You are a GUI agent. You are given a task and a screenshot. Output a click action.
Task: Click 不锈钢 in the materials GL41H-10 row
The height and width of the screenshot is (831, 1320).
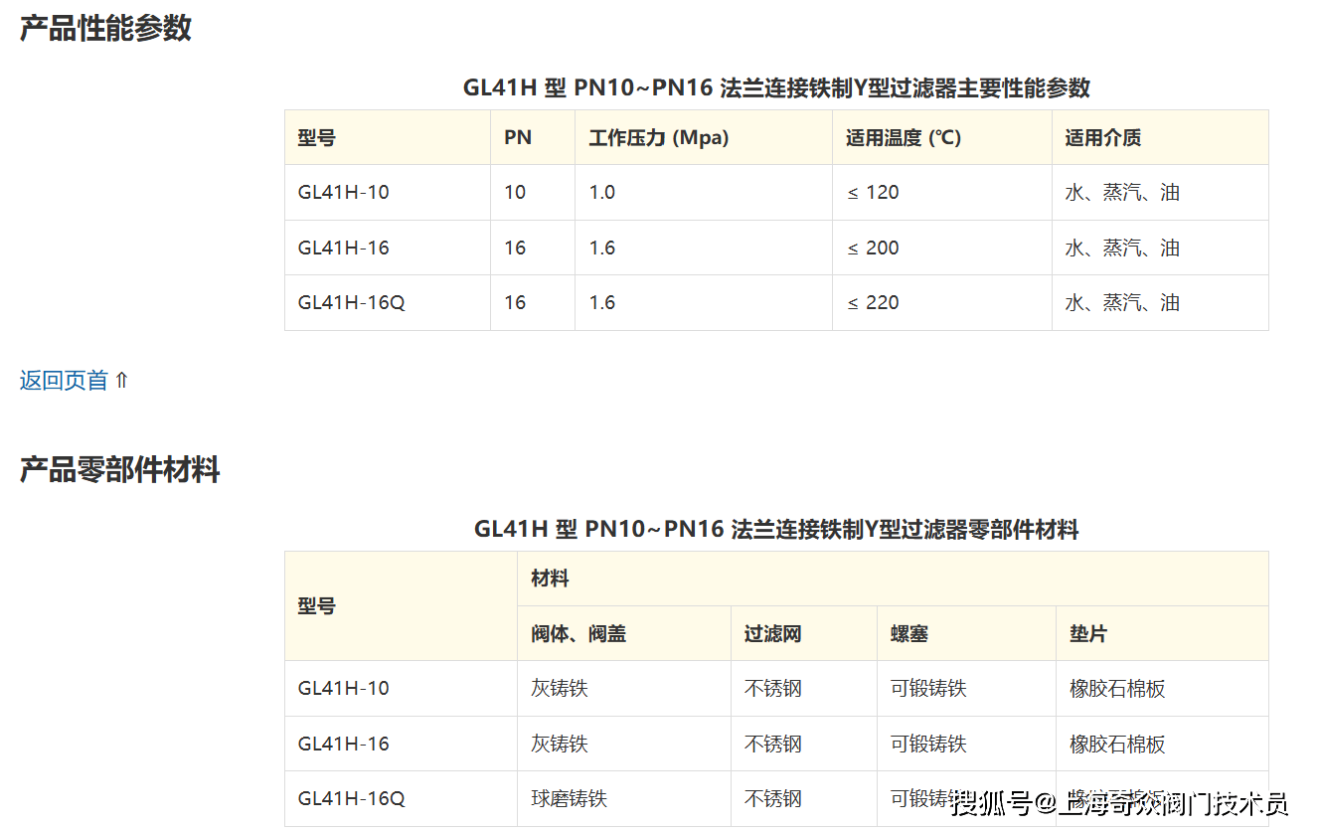point(773,688)
